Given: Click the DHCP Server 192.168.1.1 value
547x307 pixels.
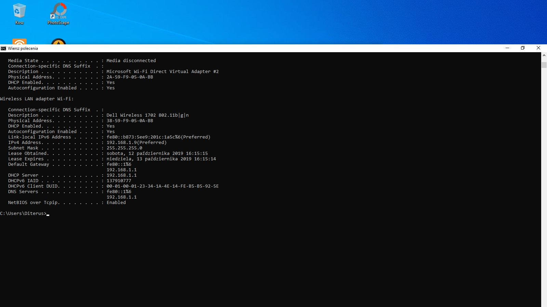Looking at the screenshot, I should point(122,175).
